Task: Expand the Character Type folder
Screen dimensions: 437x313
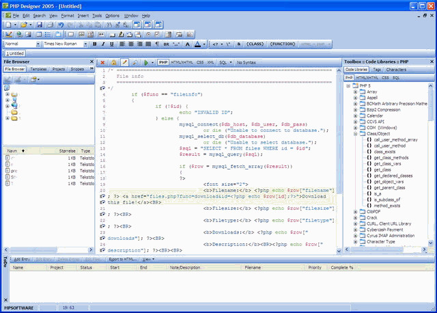Action: (355, 242)
